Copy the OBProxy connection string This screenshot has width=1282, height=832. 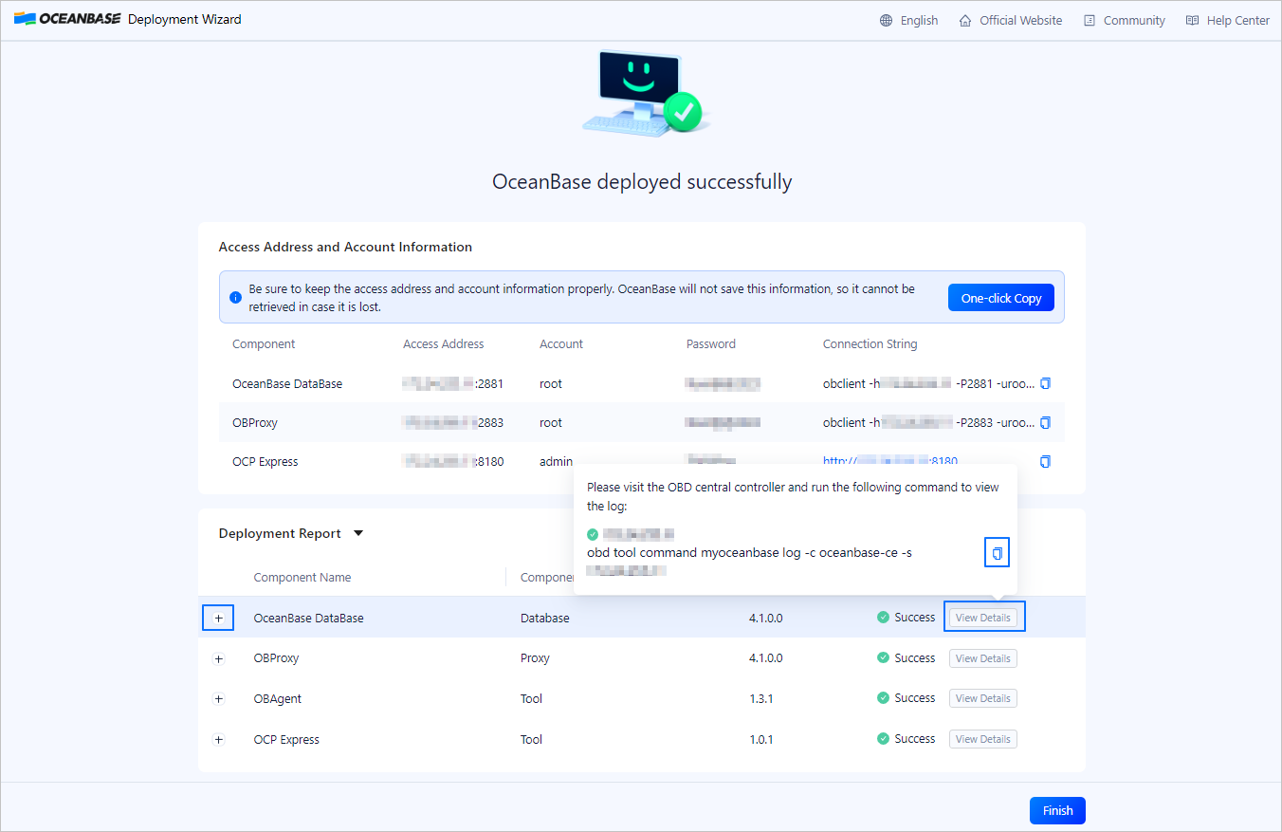[1046, 422]
